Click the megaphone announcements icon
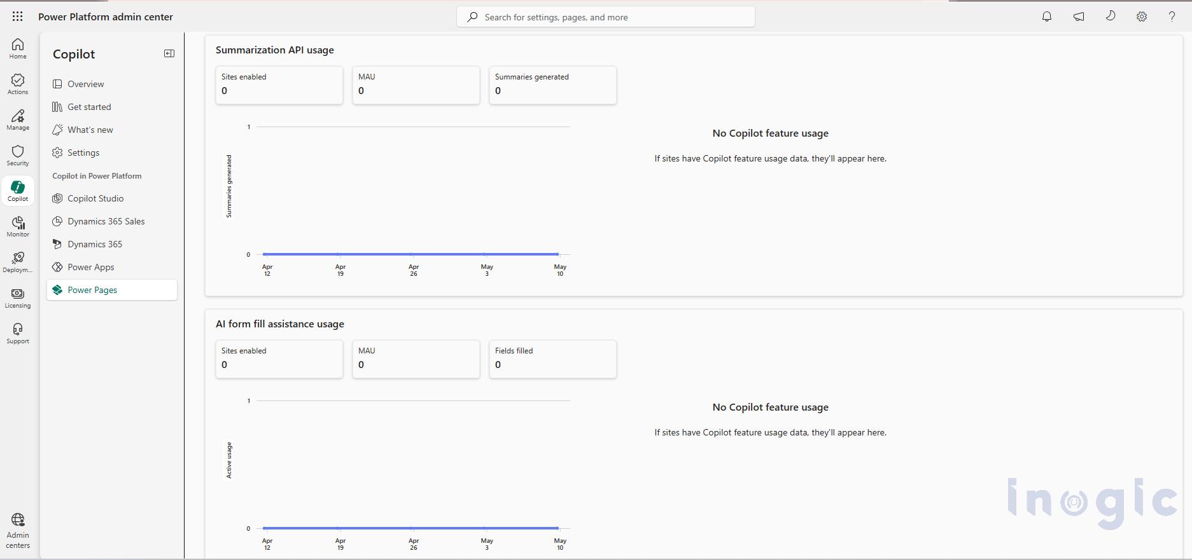Image resolution: width=1192 pixels, height=560 pixels. click(x=1079, y=17)
